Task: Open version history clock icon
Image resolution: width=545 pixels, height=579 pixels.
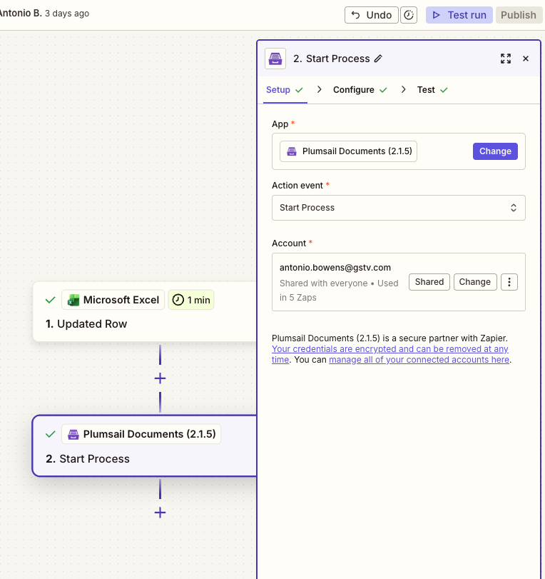Action: (409, 15)
